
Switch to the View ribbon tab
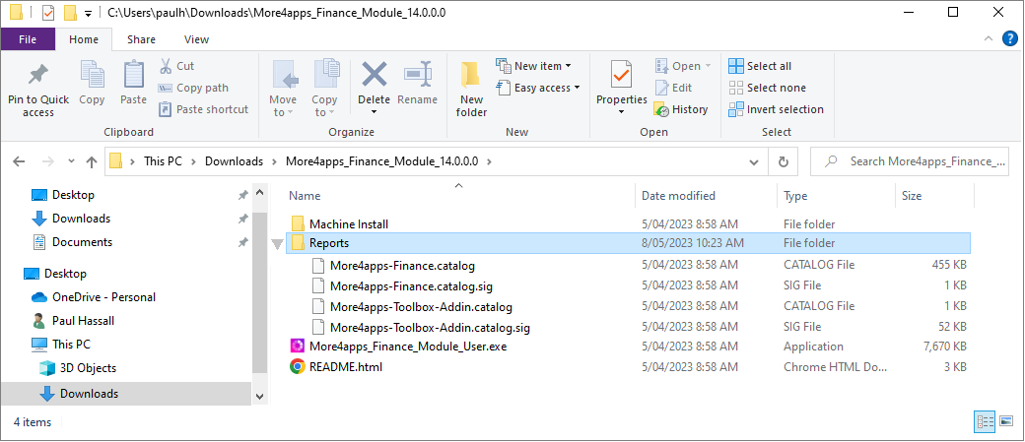pos(197,39)
